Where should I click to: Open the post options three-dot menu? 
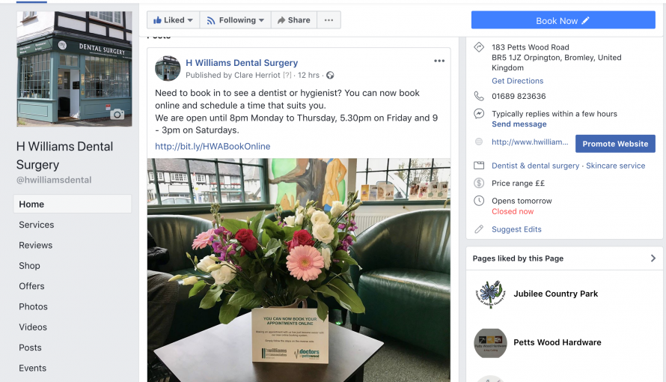pyautogui.click(x=439, y=61)
